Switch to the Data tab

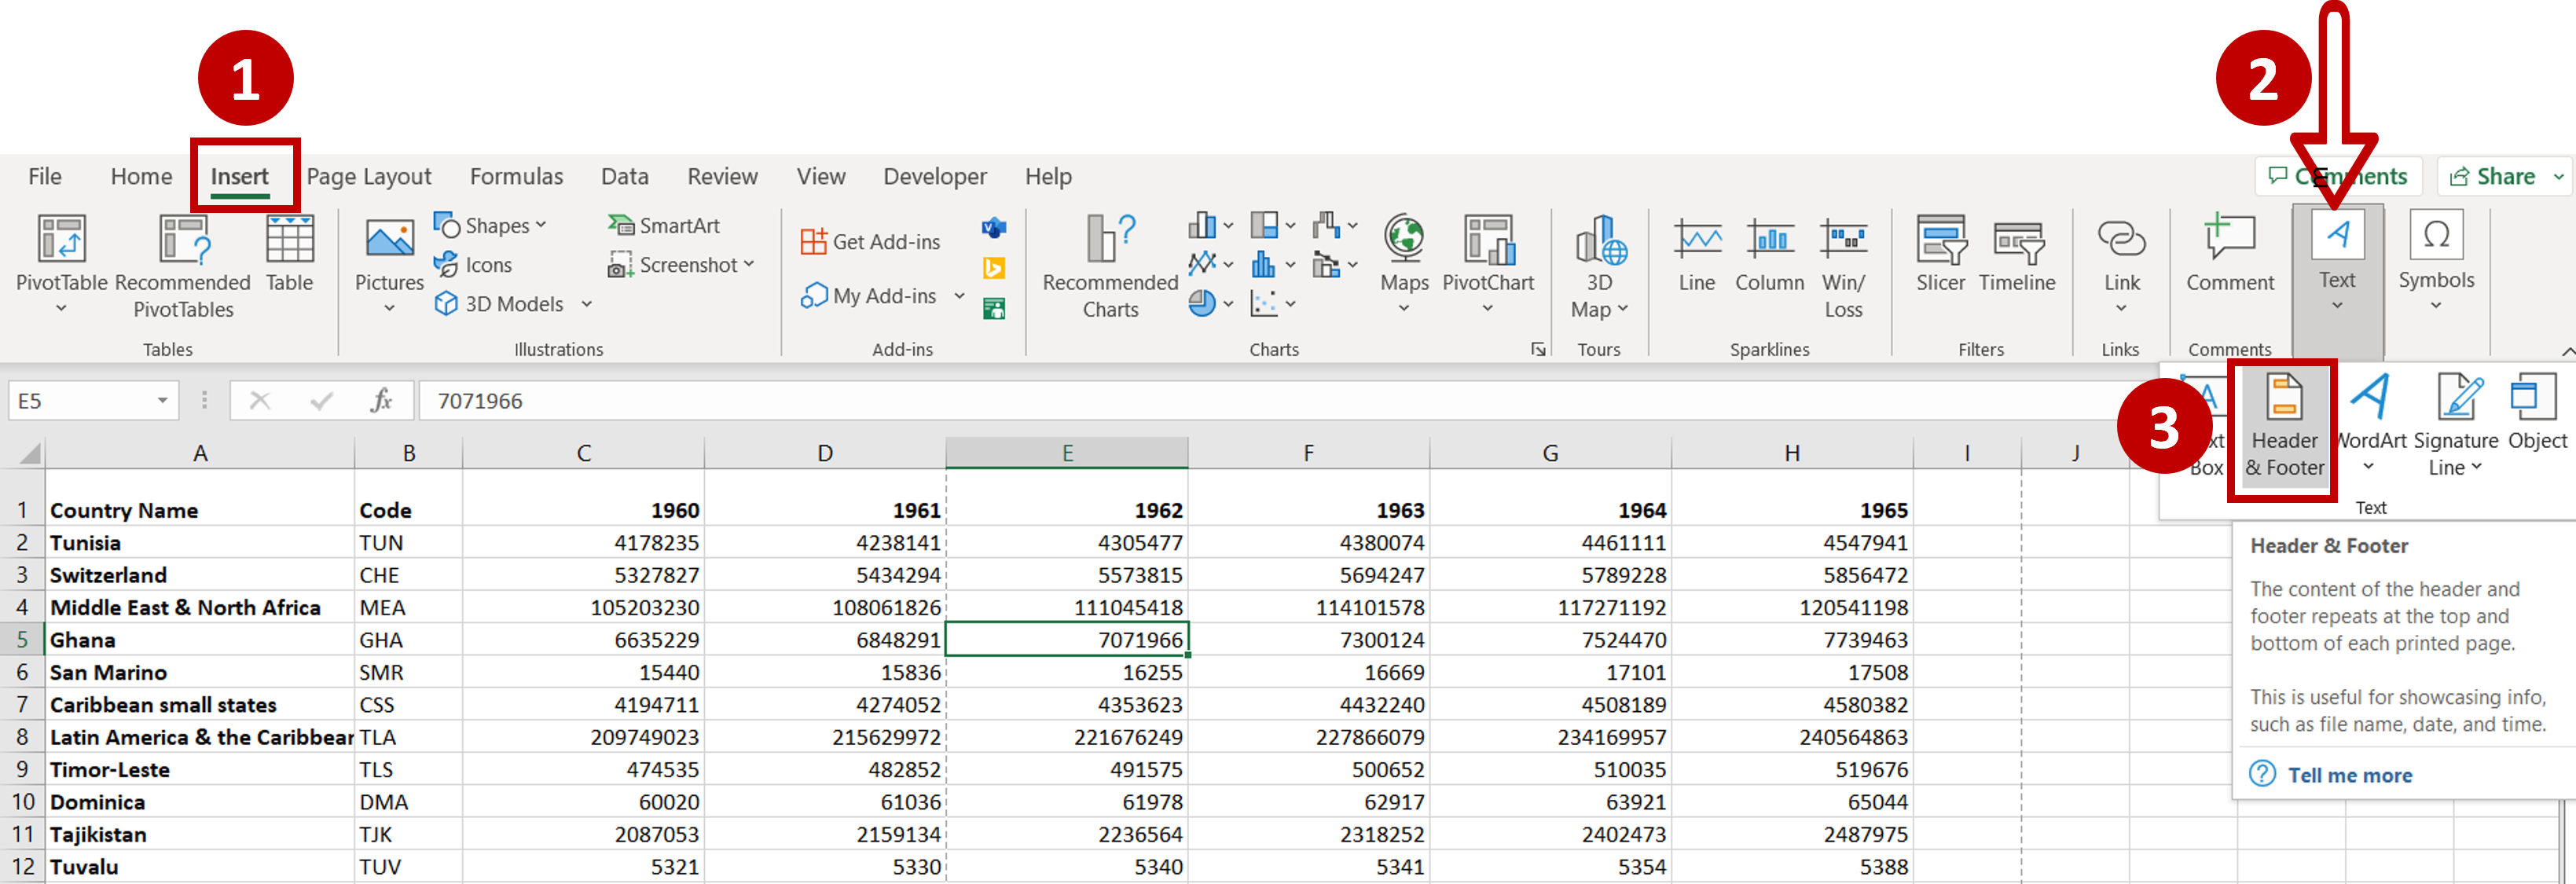[624, 176]
